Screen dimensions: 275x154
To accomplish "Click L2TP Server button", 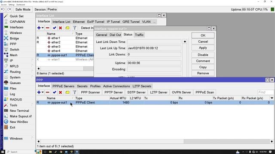I will click(159, 92).
